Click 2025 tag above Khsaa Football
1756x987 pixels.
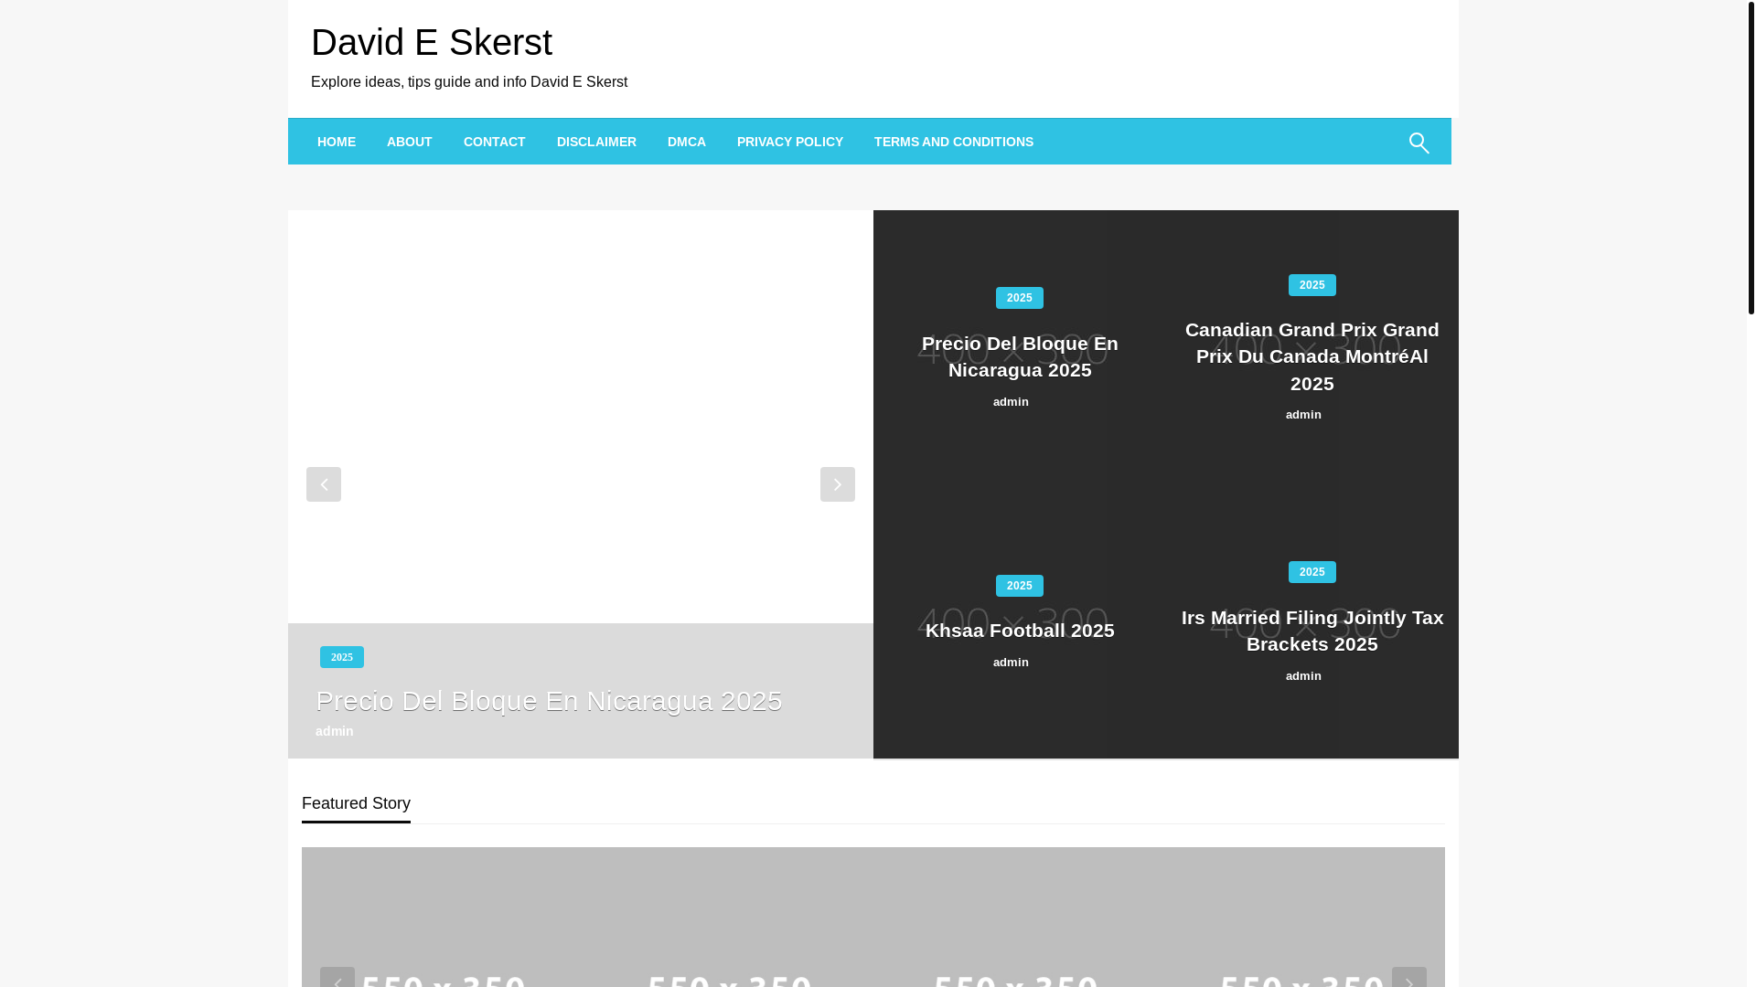1020,586
